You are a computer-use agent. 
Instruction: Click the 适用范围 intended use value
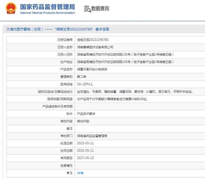tap(112, 99)
